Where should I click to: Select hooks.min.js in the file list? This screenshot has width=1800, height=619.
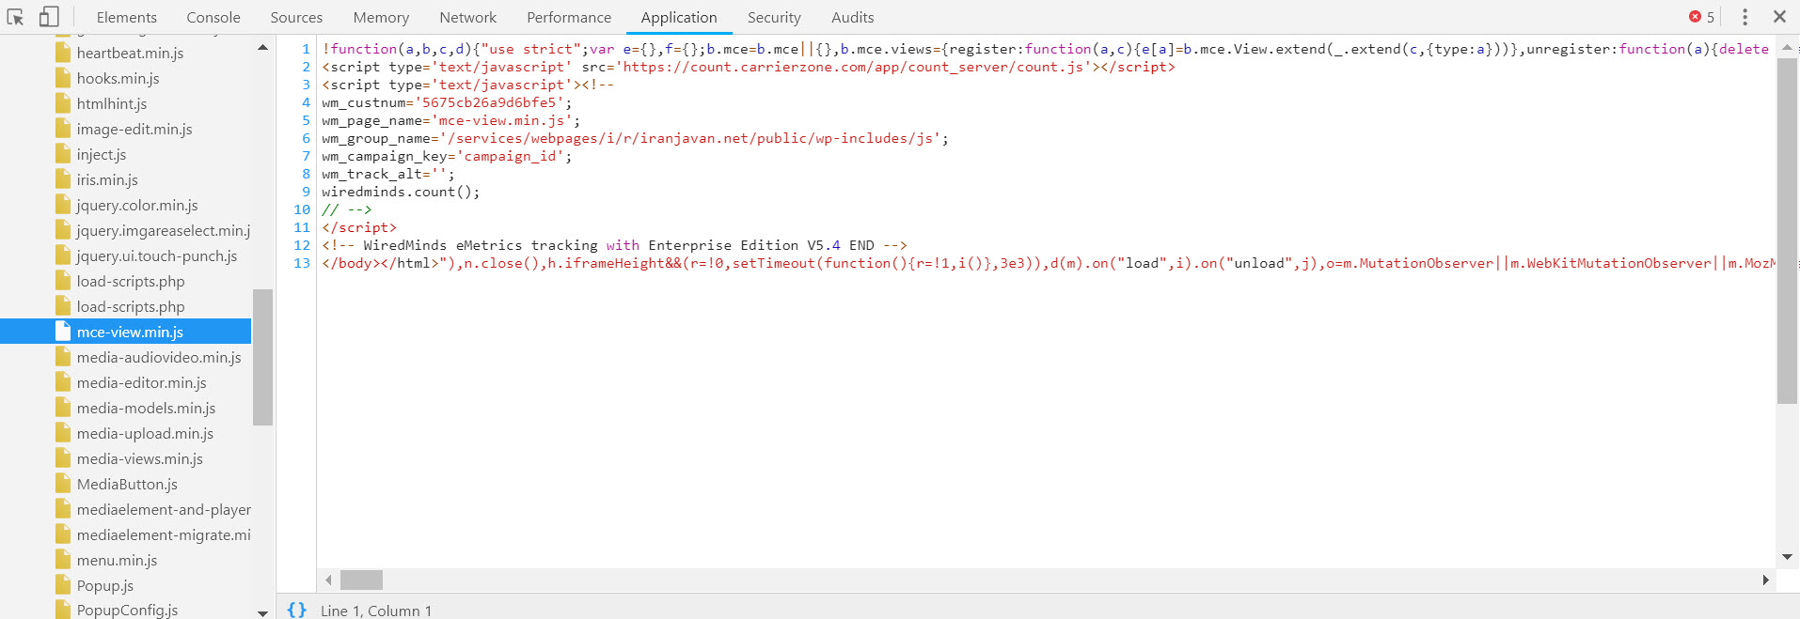click(118, 78)
